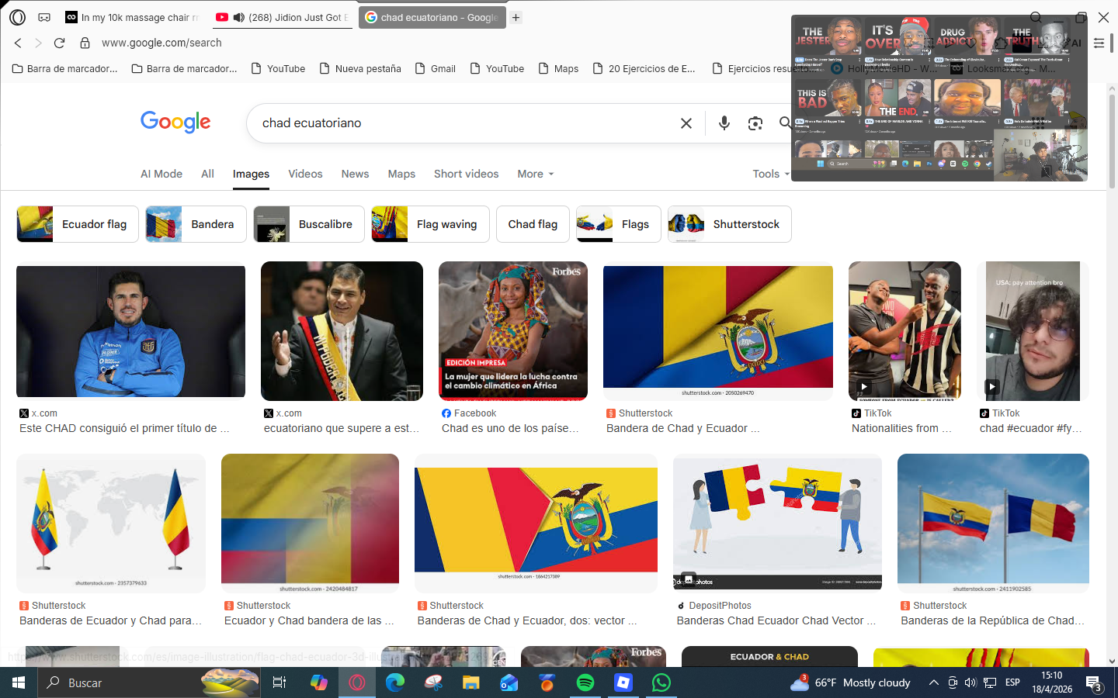
Task: Launch WhatsApp from the taskbar
Action: [x=661, y=682]
